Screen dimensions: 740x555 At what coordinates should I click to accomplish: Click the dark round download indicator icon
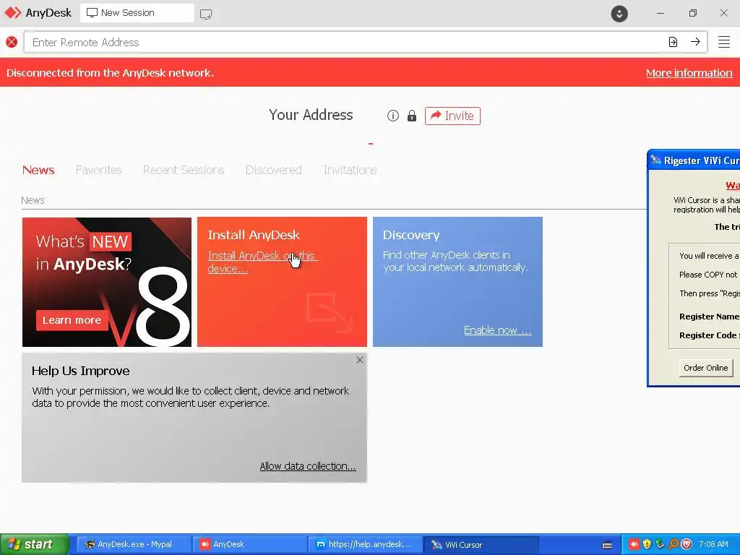(x=619, y=13)
